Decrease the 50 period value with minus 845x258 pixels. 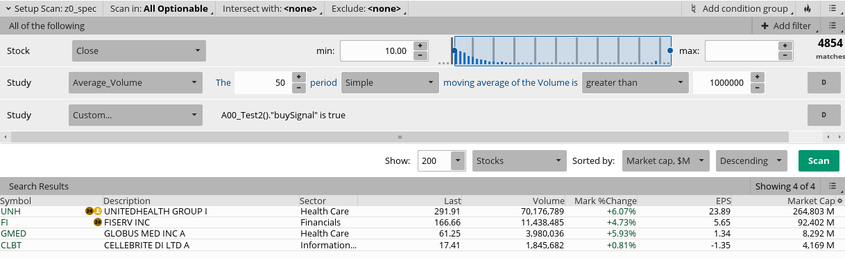click(298, 88)
